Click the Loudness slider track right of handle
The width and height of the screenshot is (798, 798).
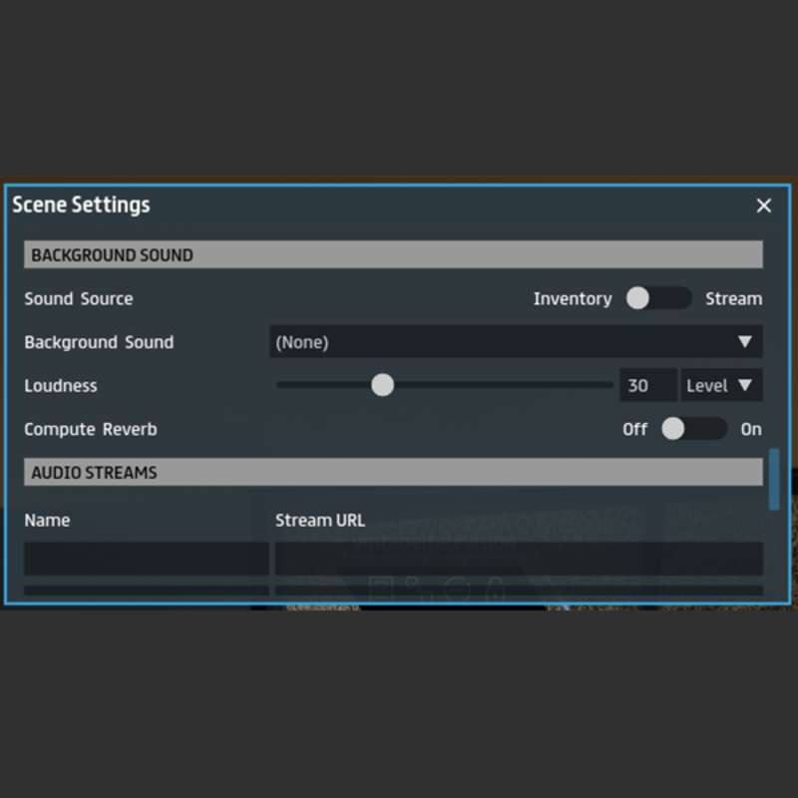coord(499,385)
